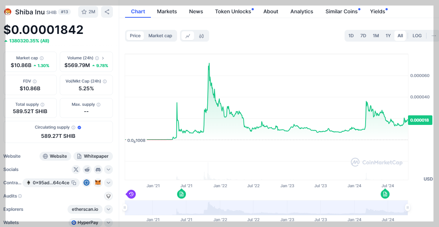This screenshot has width=439, height=227.
Task: Click the Website button
Action: point(55,156)
